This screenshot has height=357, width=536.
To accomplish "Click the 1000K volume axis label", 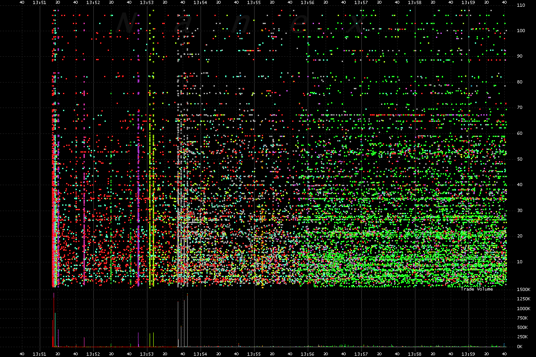I will pos(523,309).
